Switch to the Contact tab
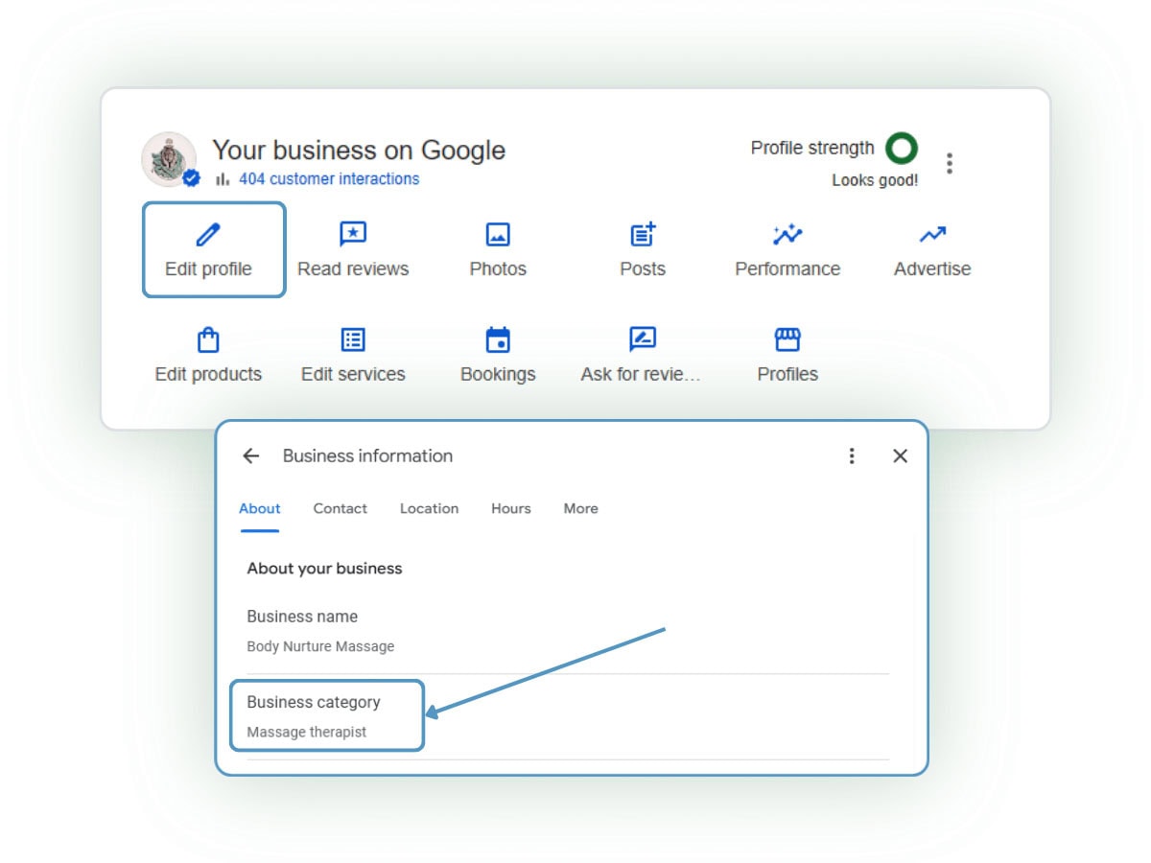Viewport: 1151px width, 863px height. click(341, 509)
